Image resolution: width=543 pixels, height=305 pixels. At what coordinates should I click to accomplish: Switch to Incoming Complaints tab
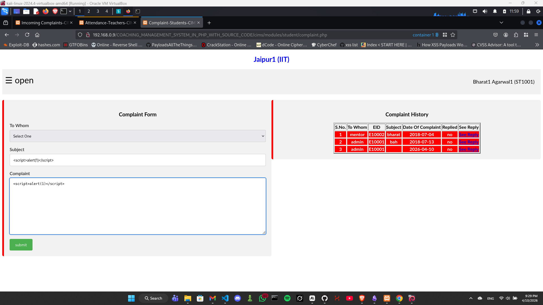(x=42, y=23)
